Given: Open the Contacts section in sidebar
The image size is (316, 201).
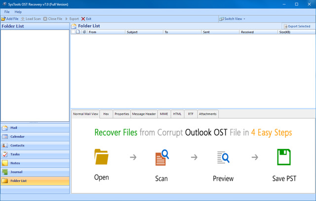Looking at the screenshot, I should coord(35,145).
